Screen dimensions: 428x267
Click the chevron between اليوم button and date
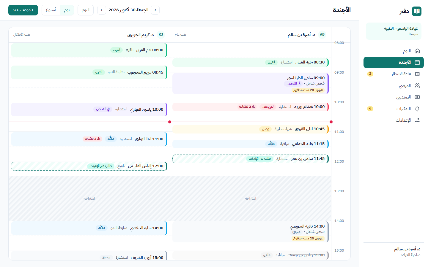coord(102,10)
